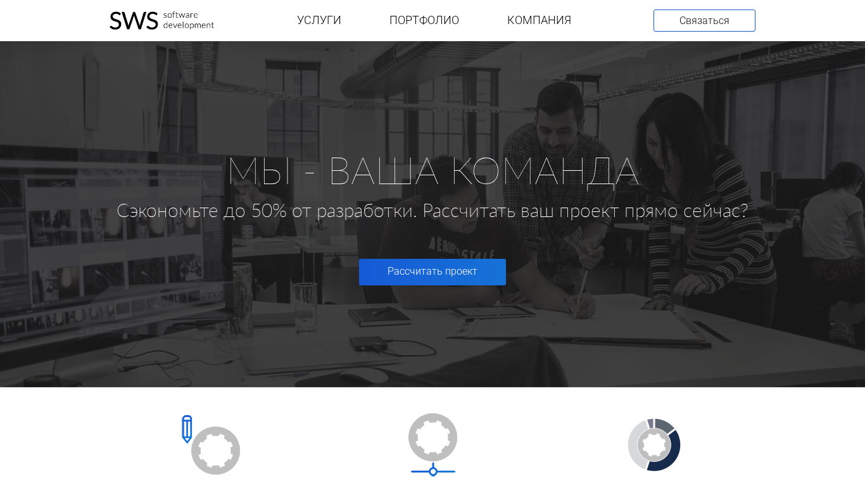
Task: Click the blue pencil in the design icon
Action: point(187,429)
